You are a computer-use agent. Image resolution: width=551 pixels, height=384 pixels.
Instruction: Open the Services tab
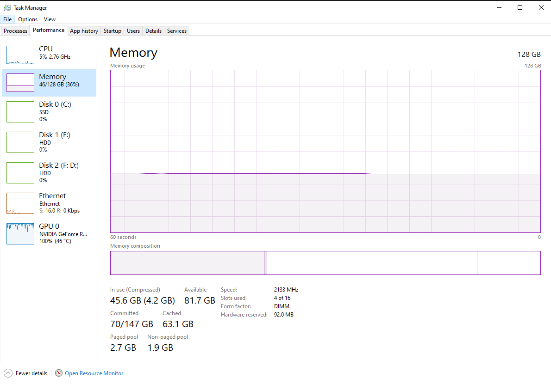[x=177, y=31]
